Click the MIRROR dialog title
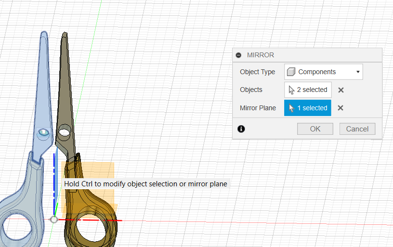393x247 pixels. [261, 55]
